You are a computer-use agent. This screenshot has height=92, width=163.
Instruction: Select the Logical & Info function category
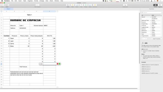coord(146,27)
